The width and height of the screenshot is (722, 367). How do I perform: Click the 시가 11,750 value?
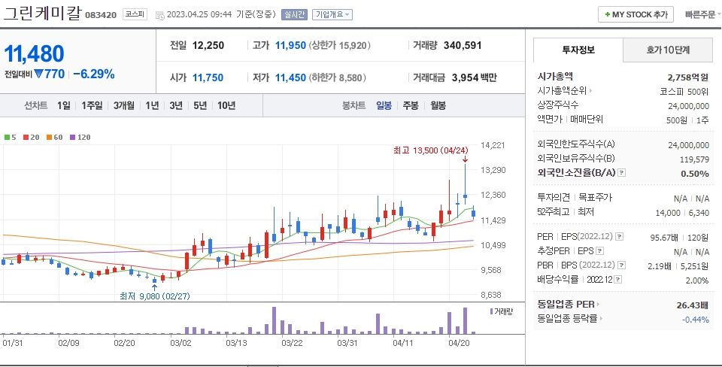point(208,77)
